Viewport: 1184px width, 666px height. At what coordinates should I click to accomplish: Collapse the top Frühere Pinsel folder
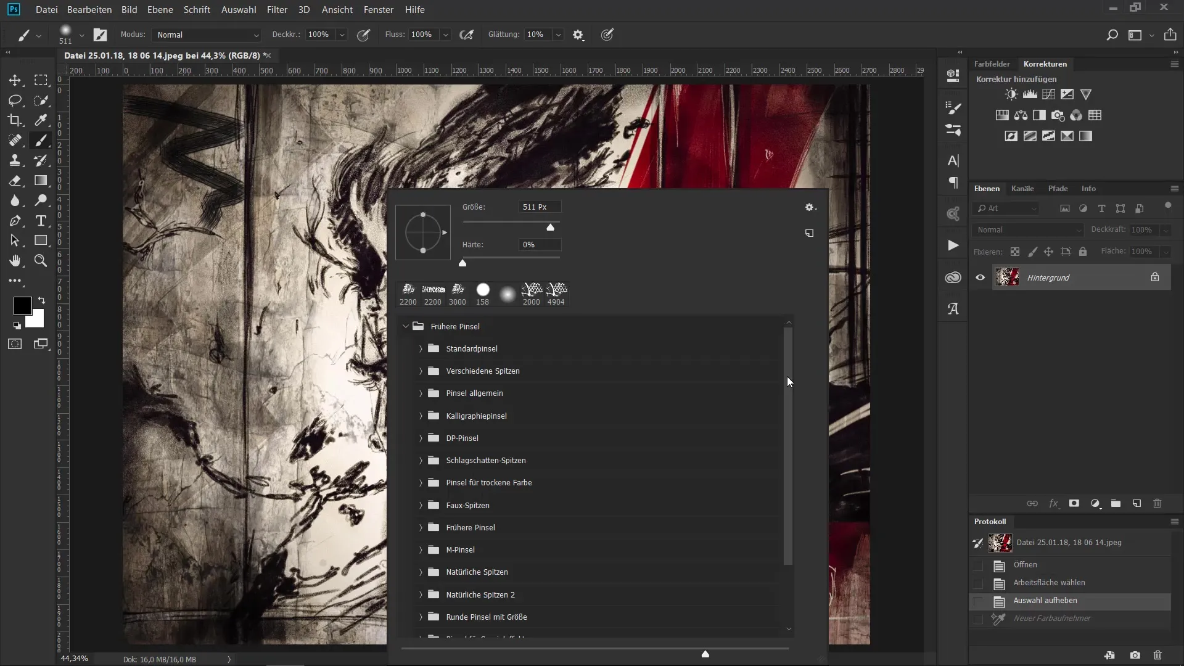coord(405,326)
